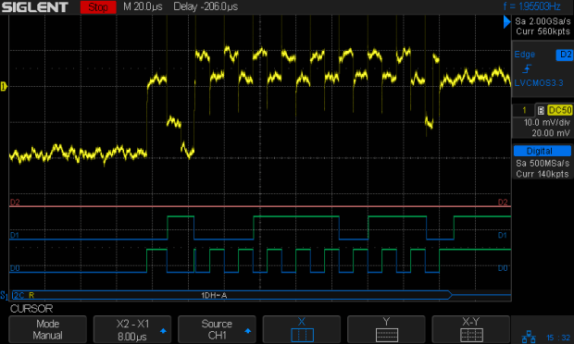Click the channel 1 number box
Image resolution: width=574 pixels, height=344 pixels.
pos(524,110)
